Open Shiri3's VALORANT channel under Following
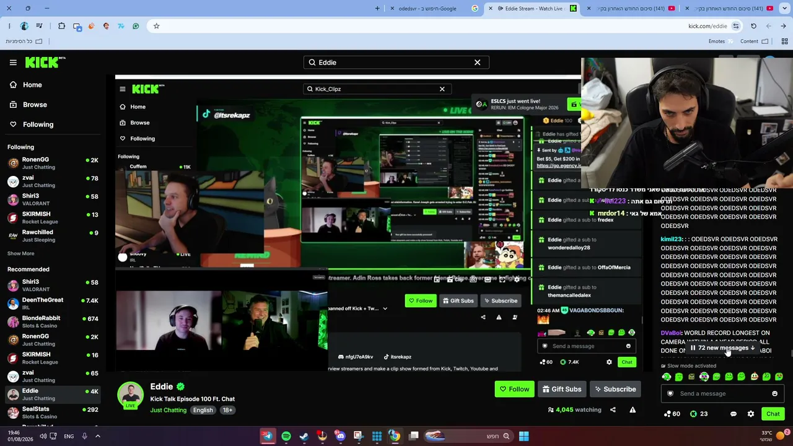The width and height of the screenshot is (793, 446). point(53,199)
